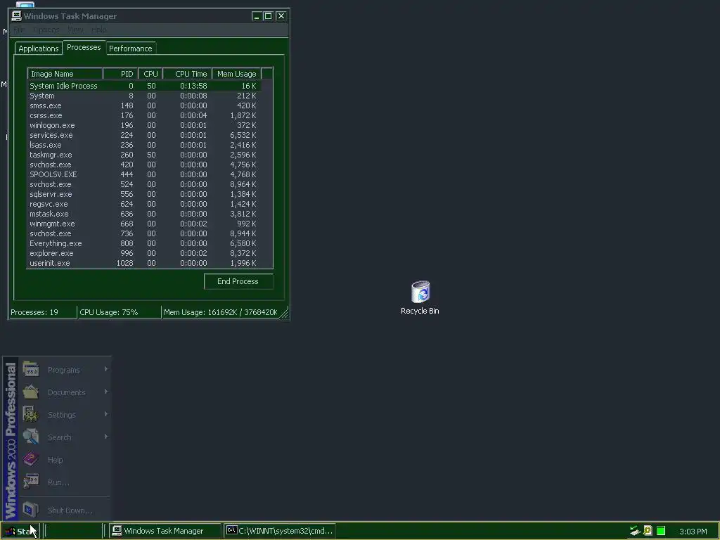Click the Task Manager title bar icon
The image size is (720, 540).
coord(17,16)
